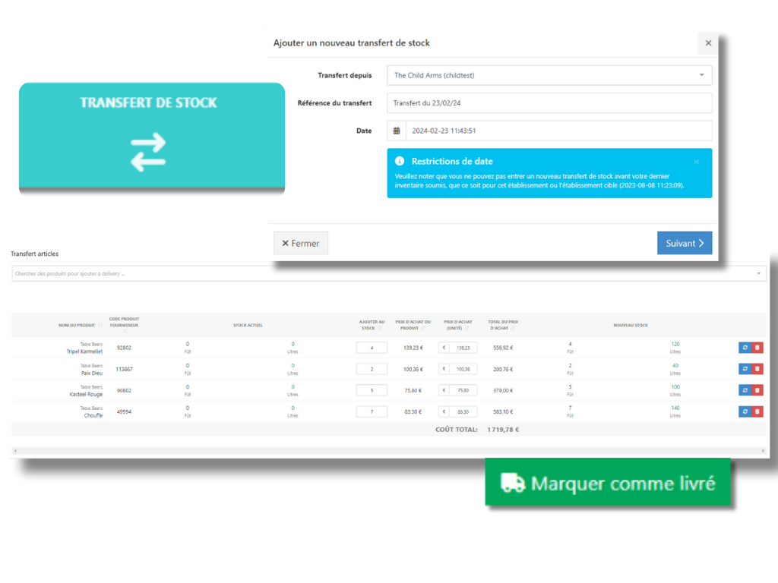Viewport: 778px width, 583px height.
Task: Select product name Tripel Karmeliet
Action: [x=84, y=351]
